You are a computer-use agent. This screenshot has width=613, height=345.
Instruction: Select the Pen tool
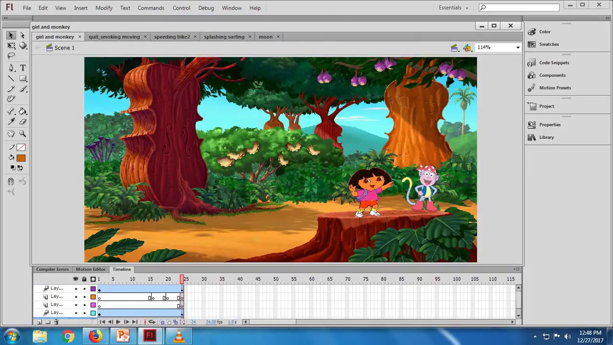pyautogui.click(x=11, y=68)
